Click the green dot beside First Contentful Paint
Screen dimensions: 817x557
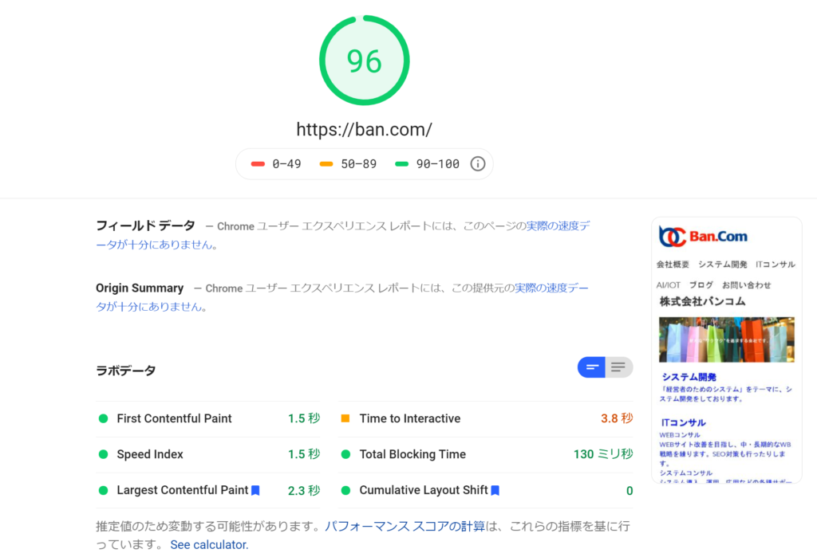(x=103, y=418)
